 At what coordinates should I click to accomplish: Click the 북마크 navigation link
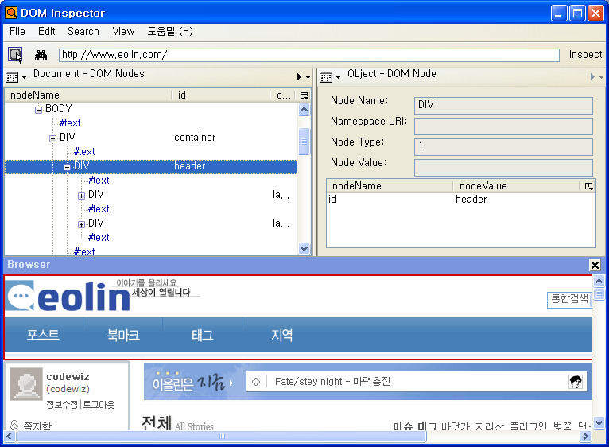123,335
